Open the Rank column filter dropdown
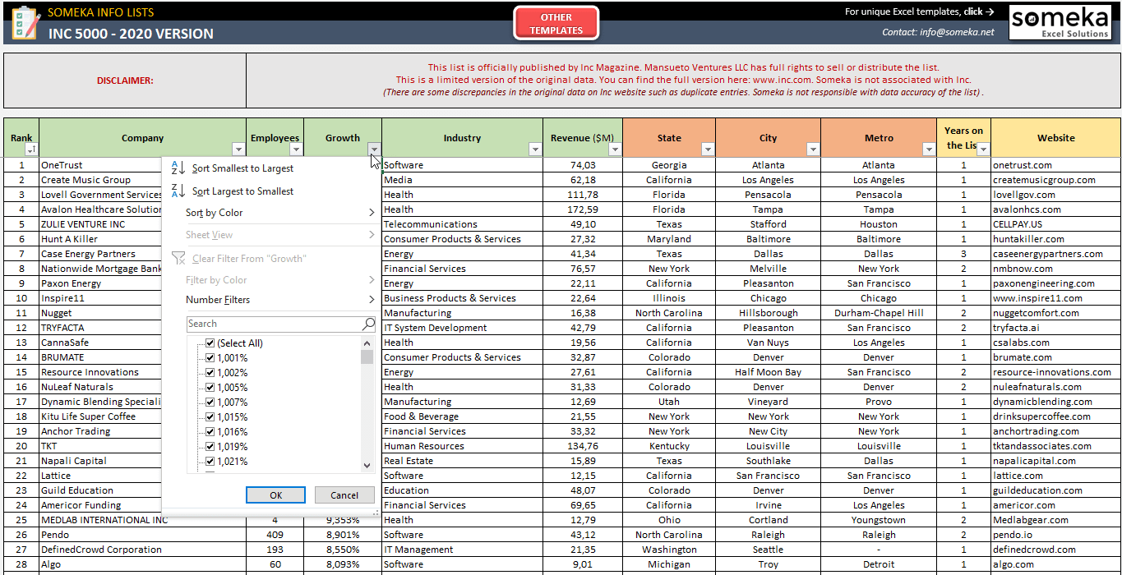 31,149
